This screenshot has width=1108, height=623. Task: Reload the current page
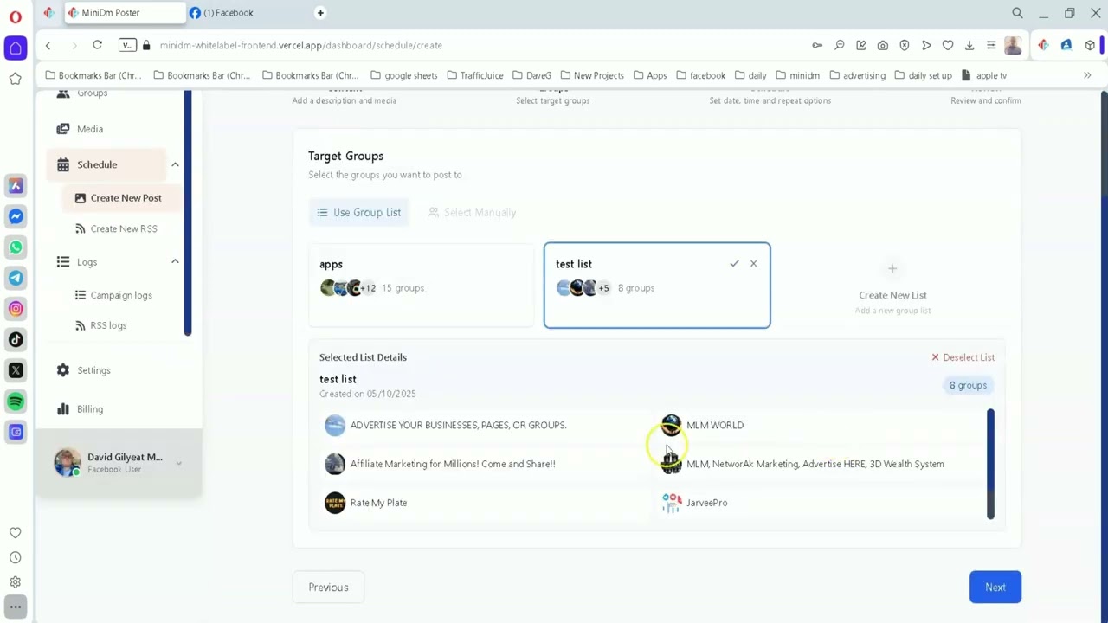97,45
